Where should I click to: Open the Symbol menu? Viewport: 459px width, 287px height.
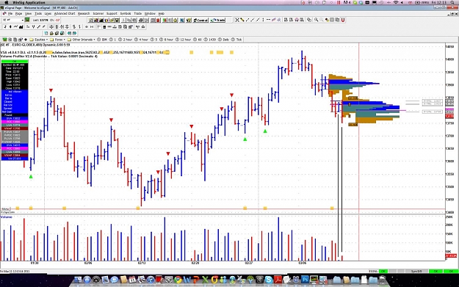tap(126, 13)
